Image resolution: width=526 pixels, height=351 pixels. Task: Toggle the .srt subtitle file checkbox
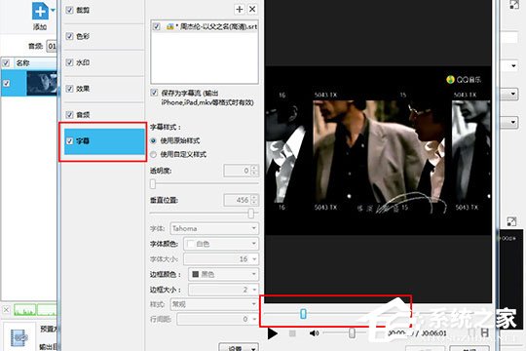click(x=156, y=26)
